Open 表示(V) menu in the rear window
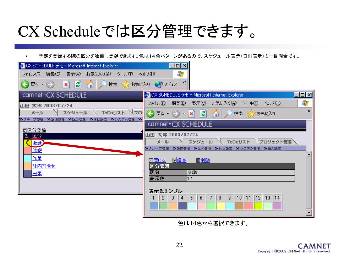 click(73, 74)
